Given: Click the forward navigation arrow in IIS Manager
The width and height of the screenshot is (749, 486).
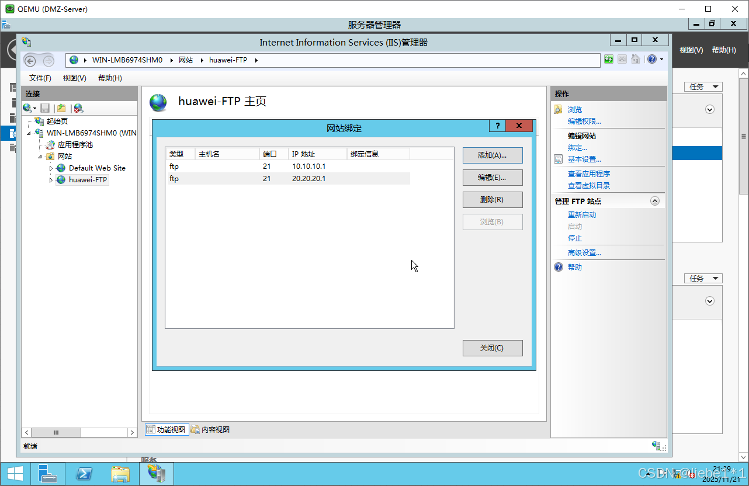Looking at the screenshot, I should click(48, 60).
